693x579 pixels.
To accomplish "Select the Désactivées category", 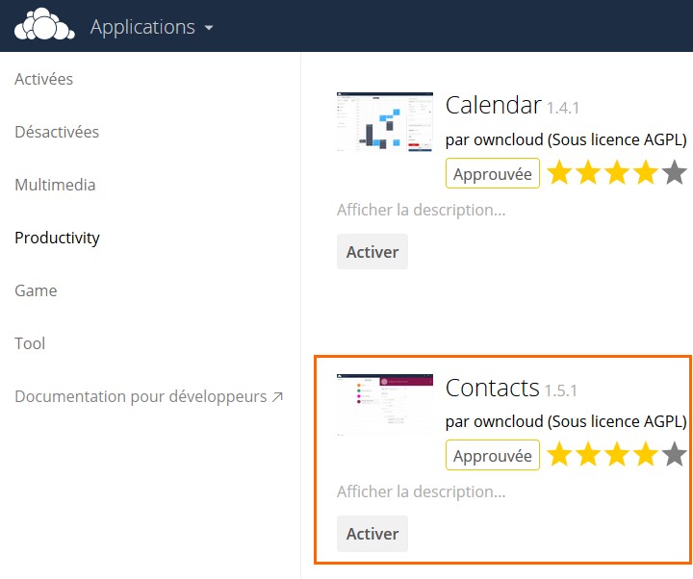I will [57, 132].
